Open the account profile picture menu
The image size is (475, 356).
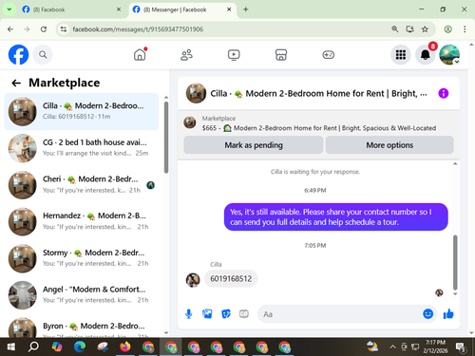449,55
